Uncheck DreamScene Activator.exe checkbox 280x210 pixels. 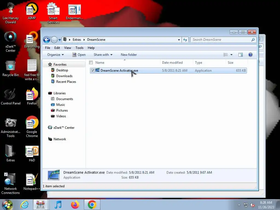(93, 71)
